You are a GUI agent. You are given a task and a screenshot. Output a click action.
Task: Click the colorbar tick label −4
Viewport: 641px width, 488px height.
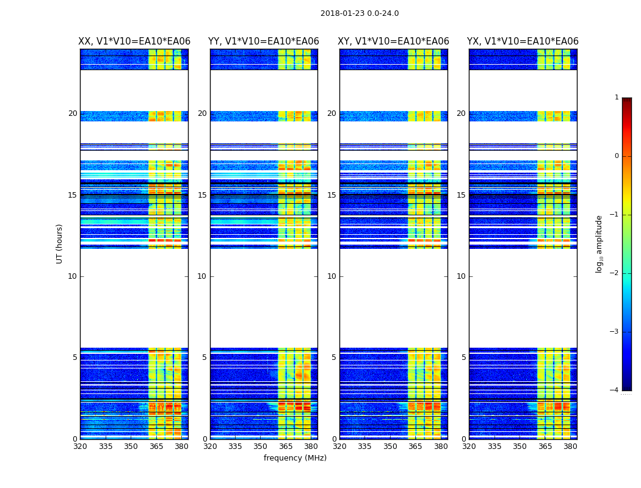click(x=614, y=390)
